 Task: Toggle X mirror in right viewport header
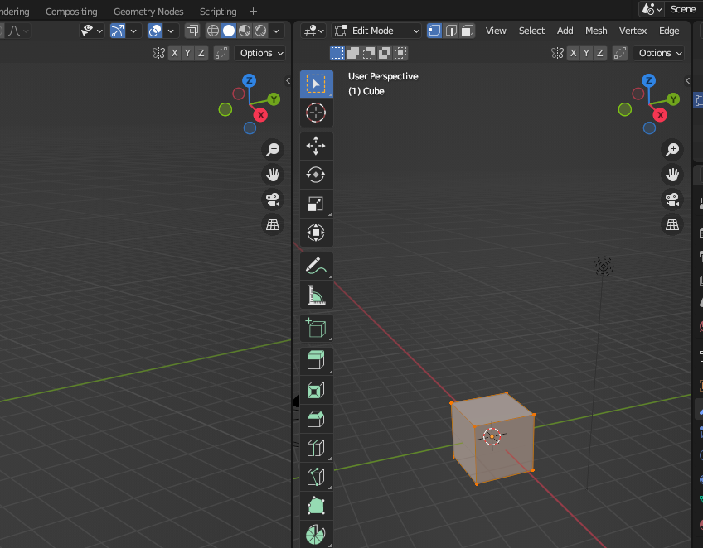point(574,53)
